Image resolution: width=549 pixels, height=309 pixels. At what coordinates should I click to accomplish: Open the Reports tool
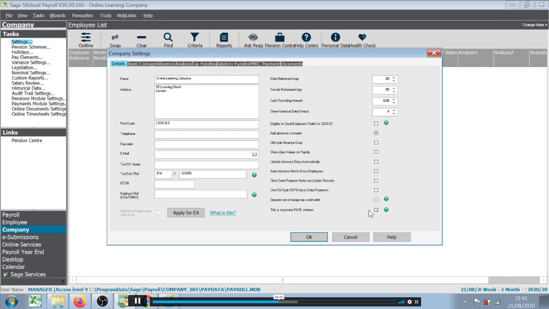(224, 40)
